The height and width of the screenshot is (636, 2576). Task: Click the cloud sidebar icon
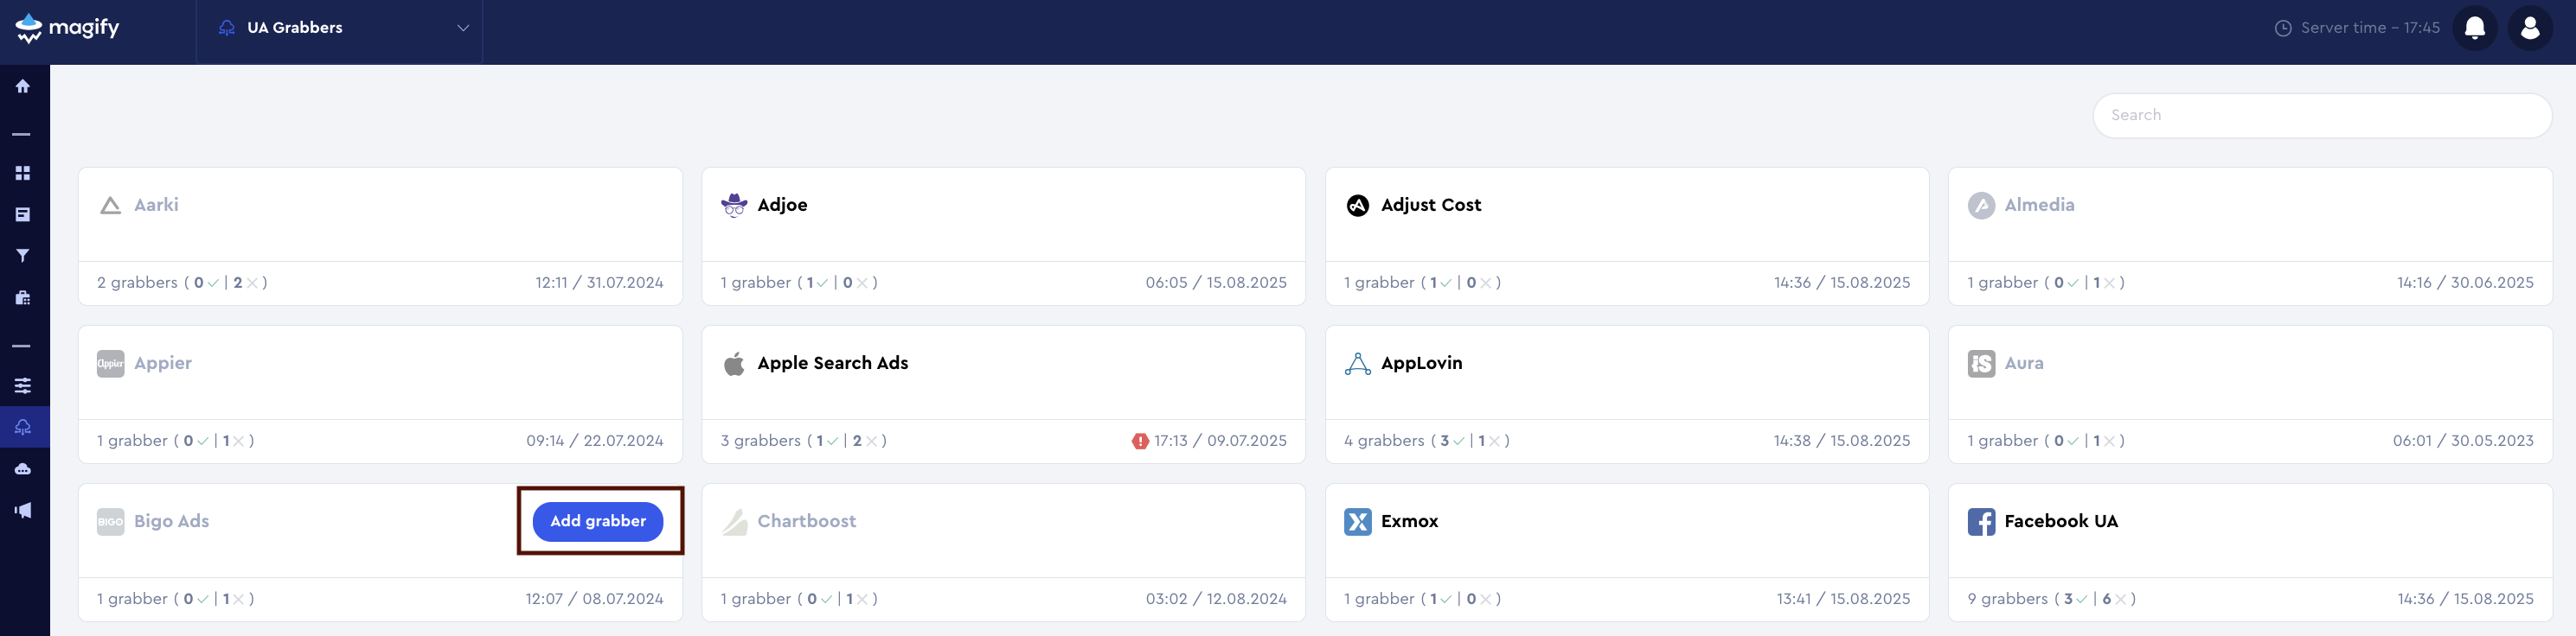(x=23, y=469)
